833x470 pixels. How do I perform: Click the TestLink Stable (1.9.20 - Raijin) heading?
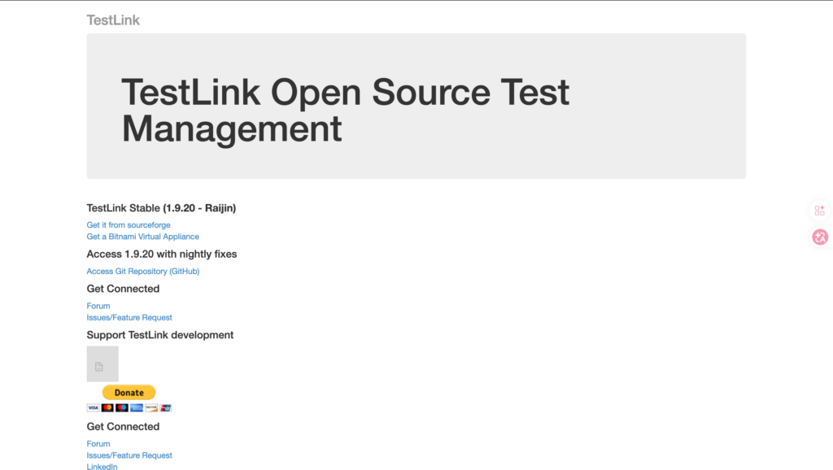tap(161, 208)
